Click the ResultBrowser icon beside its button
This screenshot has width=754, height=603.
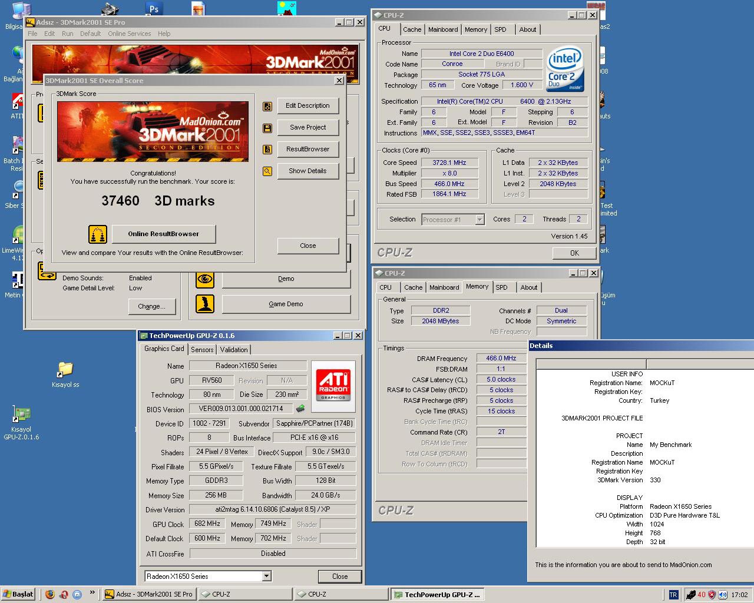267,150
